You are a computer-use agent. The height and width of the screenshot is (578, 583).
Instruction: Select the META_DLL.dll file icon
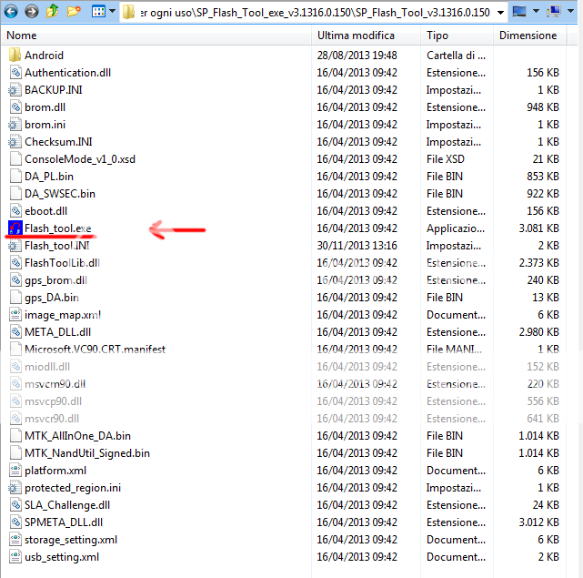pos(15,332)
